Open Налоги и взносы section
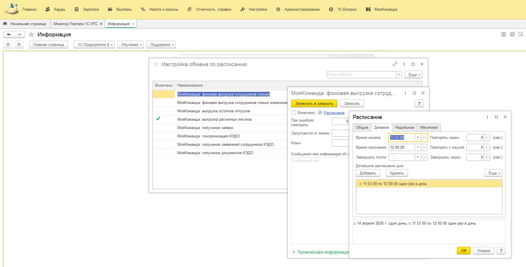This screenshot has height=267, width=526. [159, 9]
